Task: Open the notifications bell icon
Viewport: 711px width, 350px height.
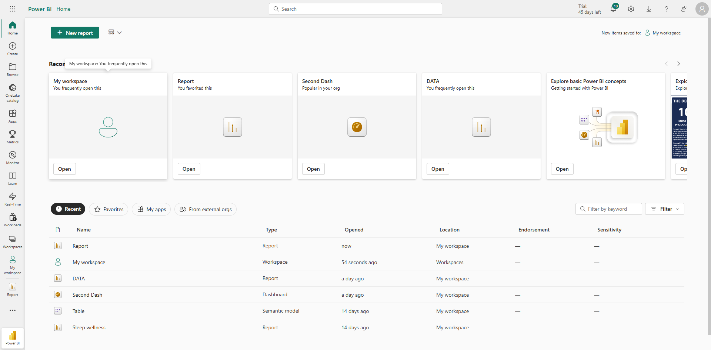Action: 613,9
